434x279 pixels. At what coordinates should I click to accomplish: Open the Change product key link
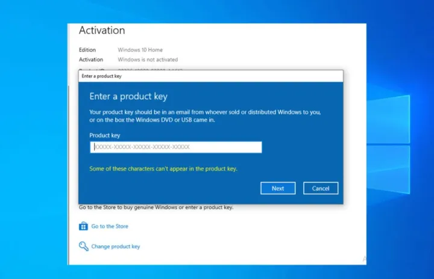pos(115,247)
